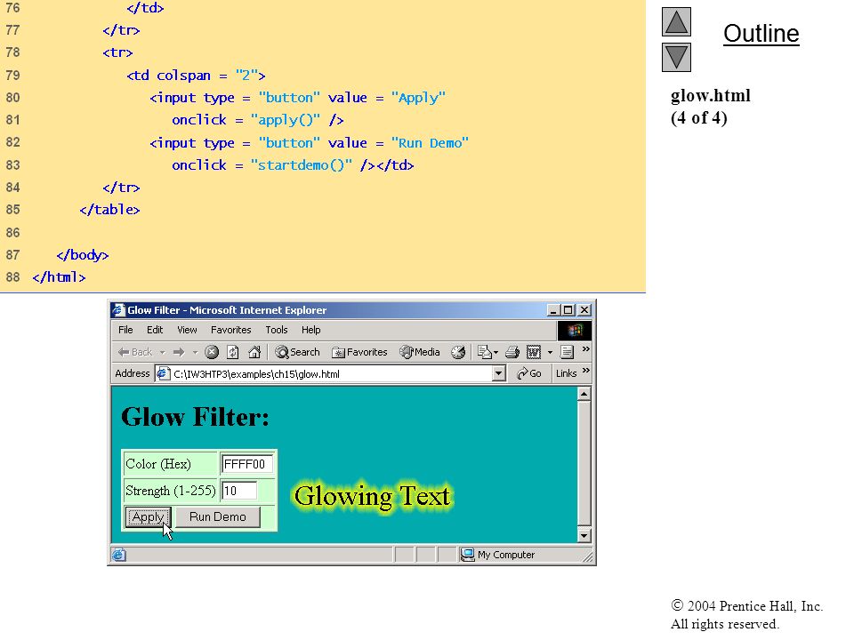Screen dimensions: 854x640
Task: Open the Favorites toolbar button
Action: 359,352
